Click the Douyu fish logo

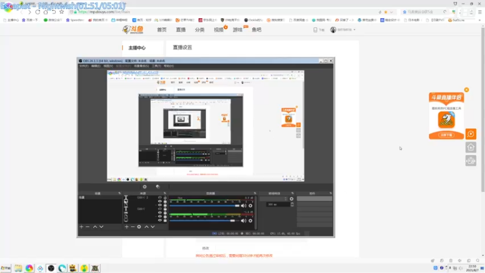coord(133,30)
